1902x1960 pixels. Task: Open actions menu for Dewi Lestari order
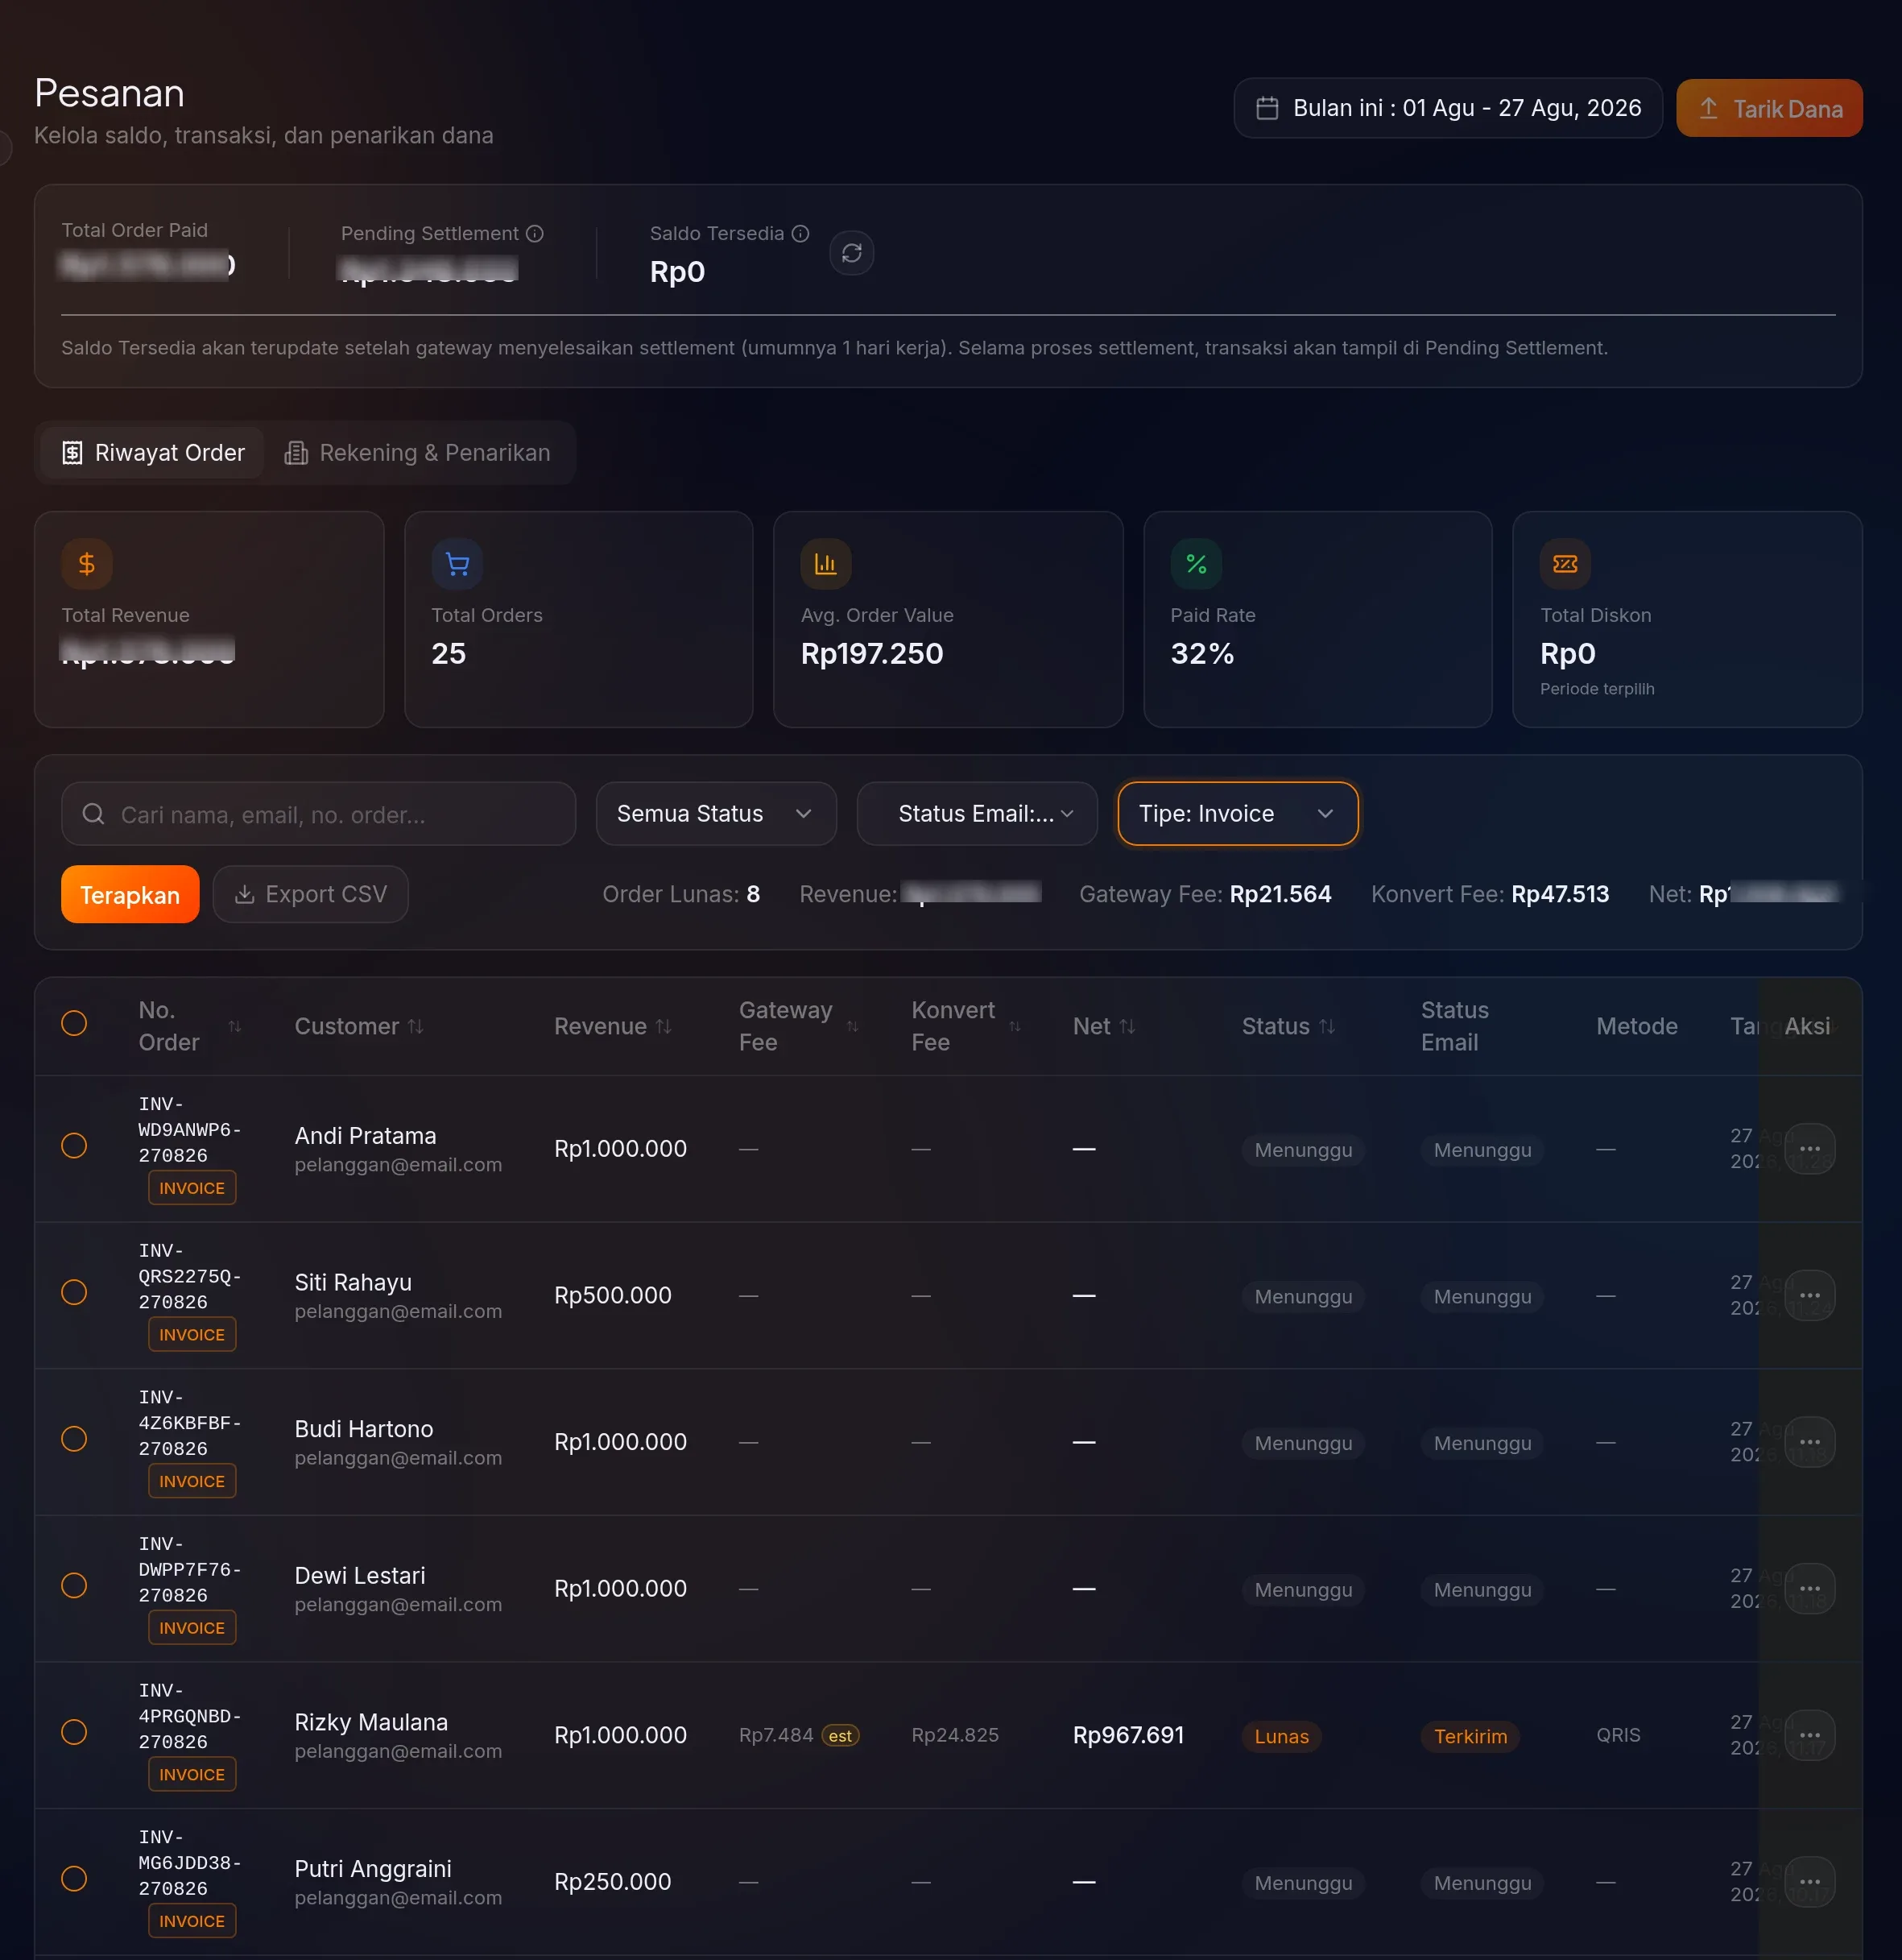pyautogui.click(x=1809, y=1588)
